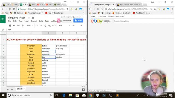Expand the account email dropdown in Sheets
Image resolution: width=175 pixels, height=98 pixels.
coord(83,17)
